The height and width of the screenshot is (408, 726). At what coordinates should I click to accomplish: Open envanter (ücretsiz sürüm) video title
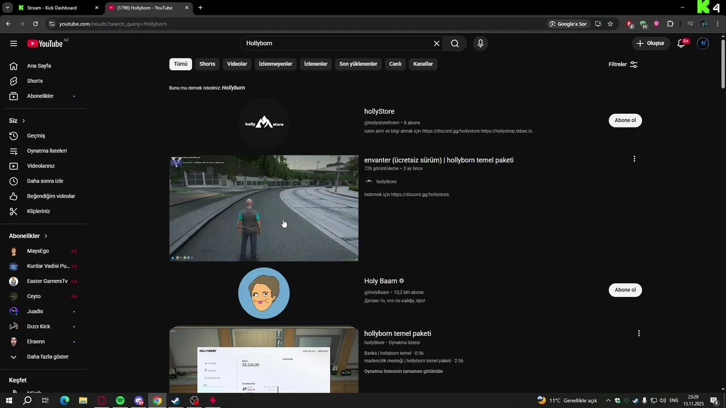click(438, 160)
